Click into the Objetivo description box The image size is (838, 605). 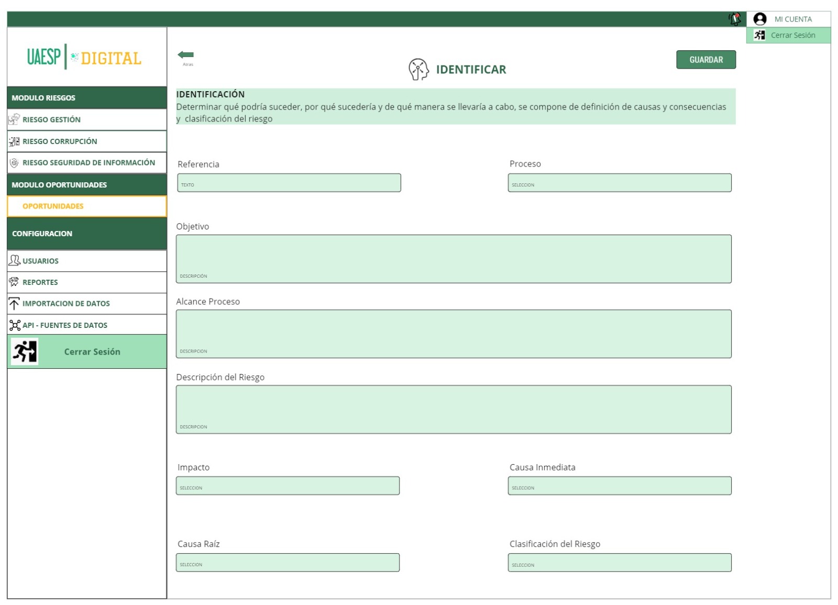(x=454, y=259)
